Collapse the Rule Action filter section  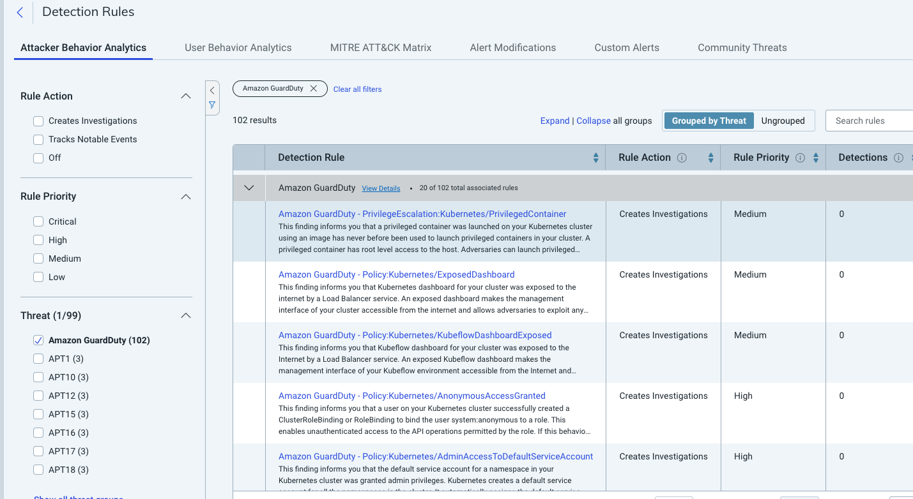pos(185,95)
